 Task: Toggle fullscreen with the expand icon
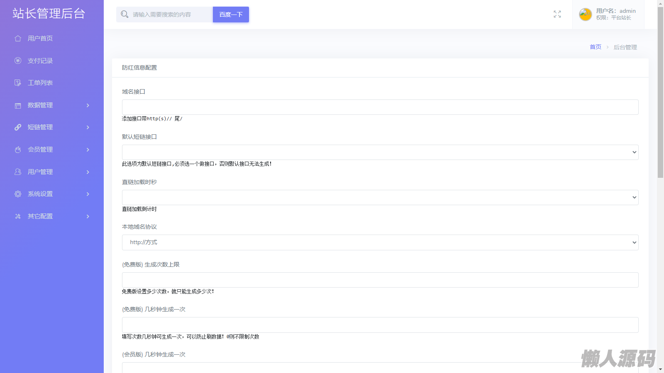tap(557, 15)
